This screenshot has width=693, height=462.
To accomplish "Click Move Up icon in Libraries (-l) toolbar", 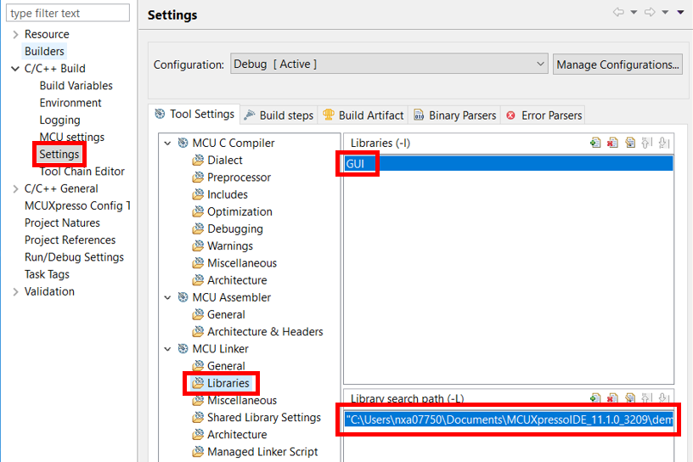I will (646, 143).
